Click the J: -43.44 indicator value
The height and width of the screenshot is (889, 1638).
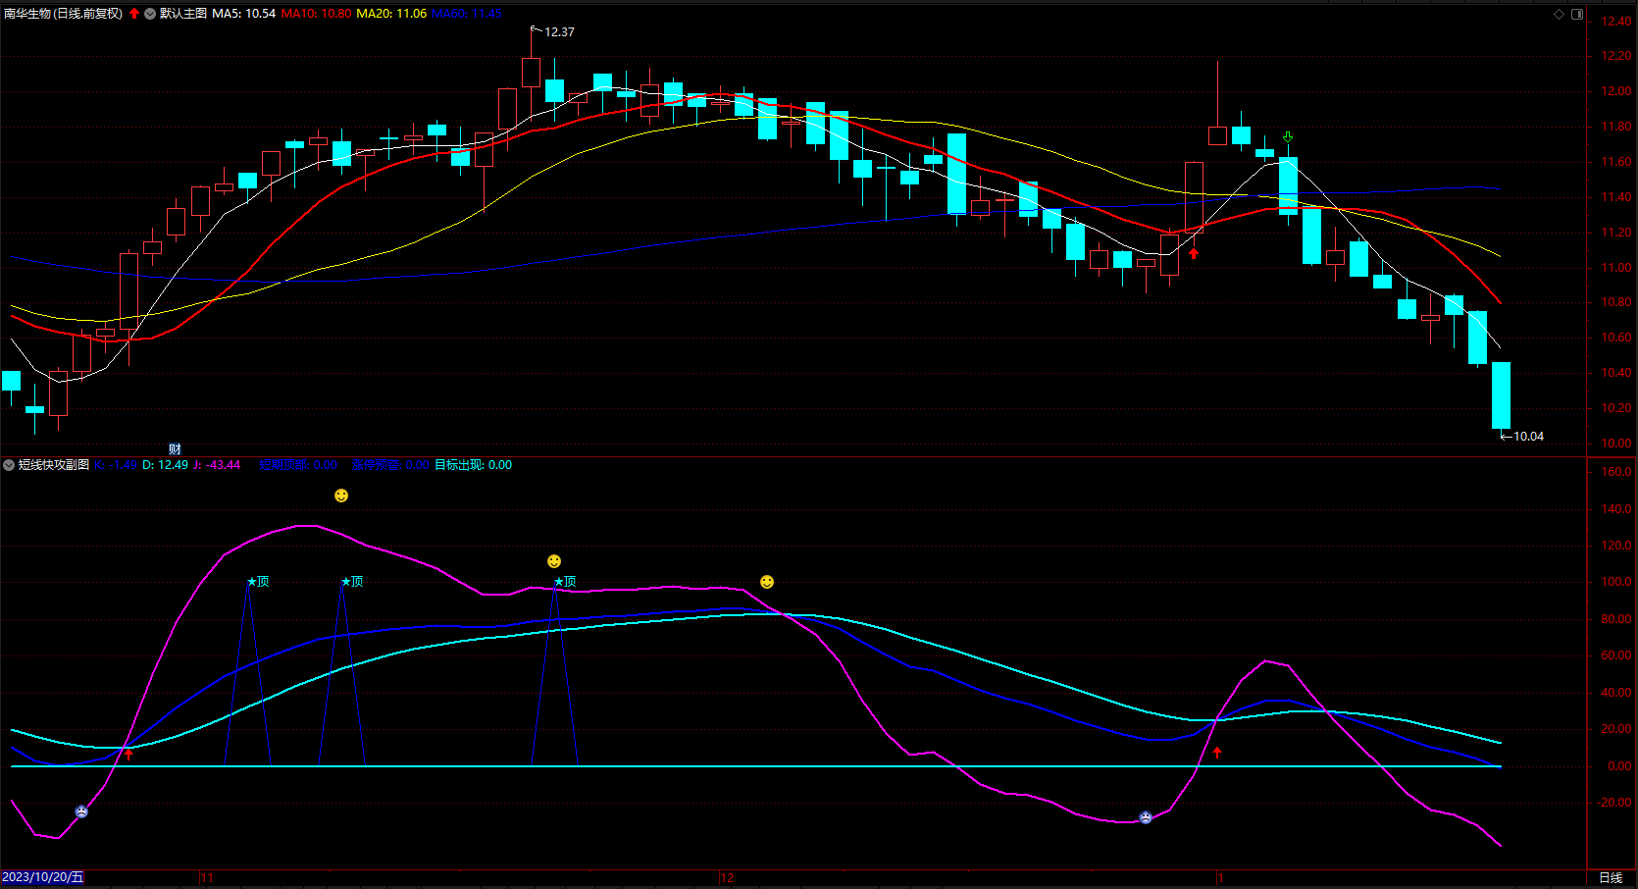tap(217, 465)
